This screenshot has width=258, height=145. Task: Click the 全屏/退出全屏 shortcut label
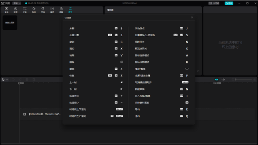[143, 76]
